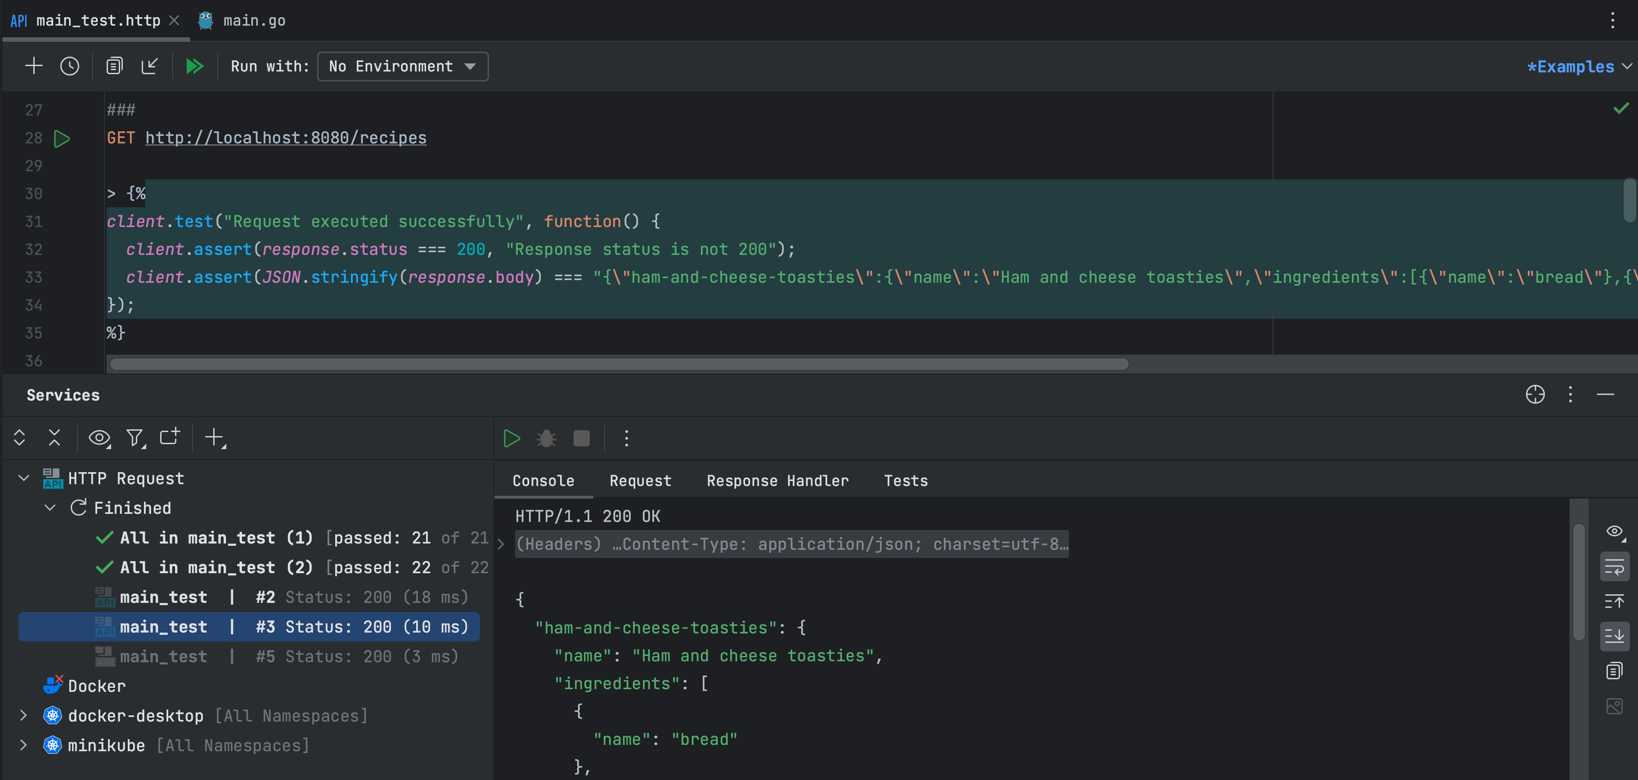The height and width of the screenshot is (780, 1638).
Task: Expand the docker-desktop tree node
Action: tap(23, 716)
